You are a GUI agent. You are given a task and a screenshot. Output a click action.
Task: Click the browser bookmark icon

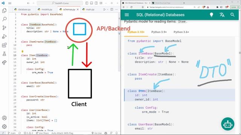pyautogui.click(x=143, y=7)
